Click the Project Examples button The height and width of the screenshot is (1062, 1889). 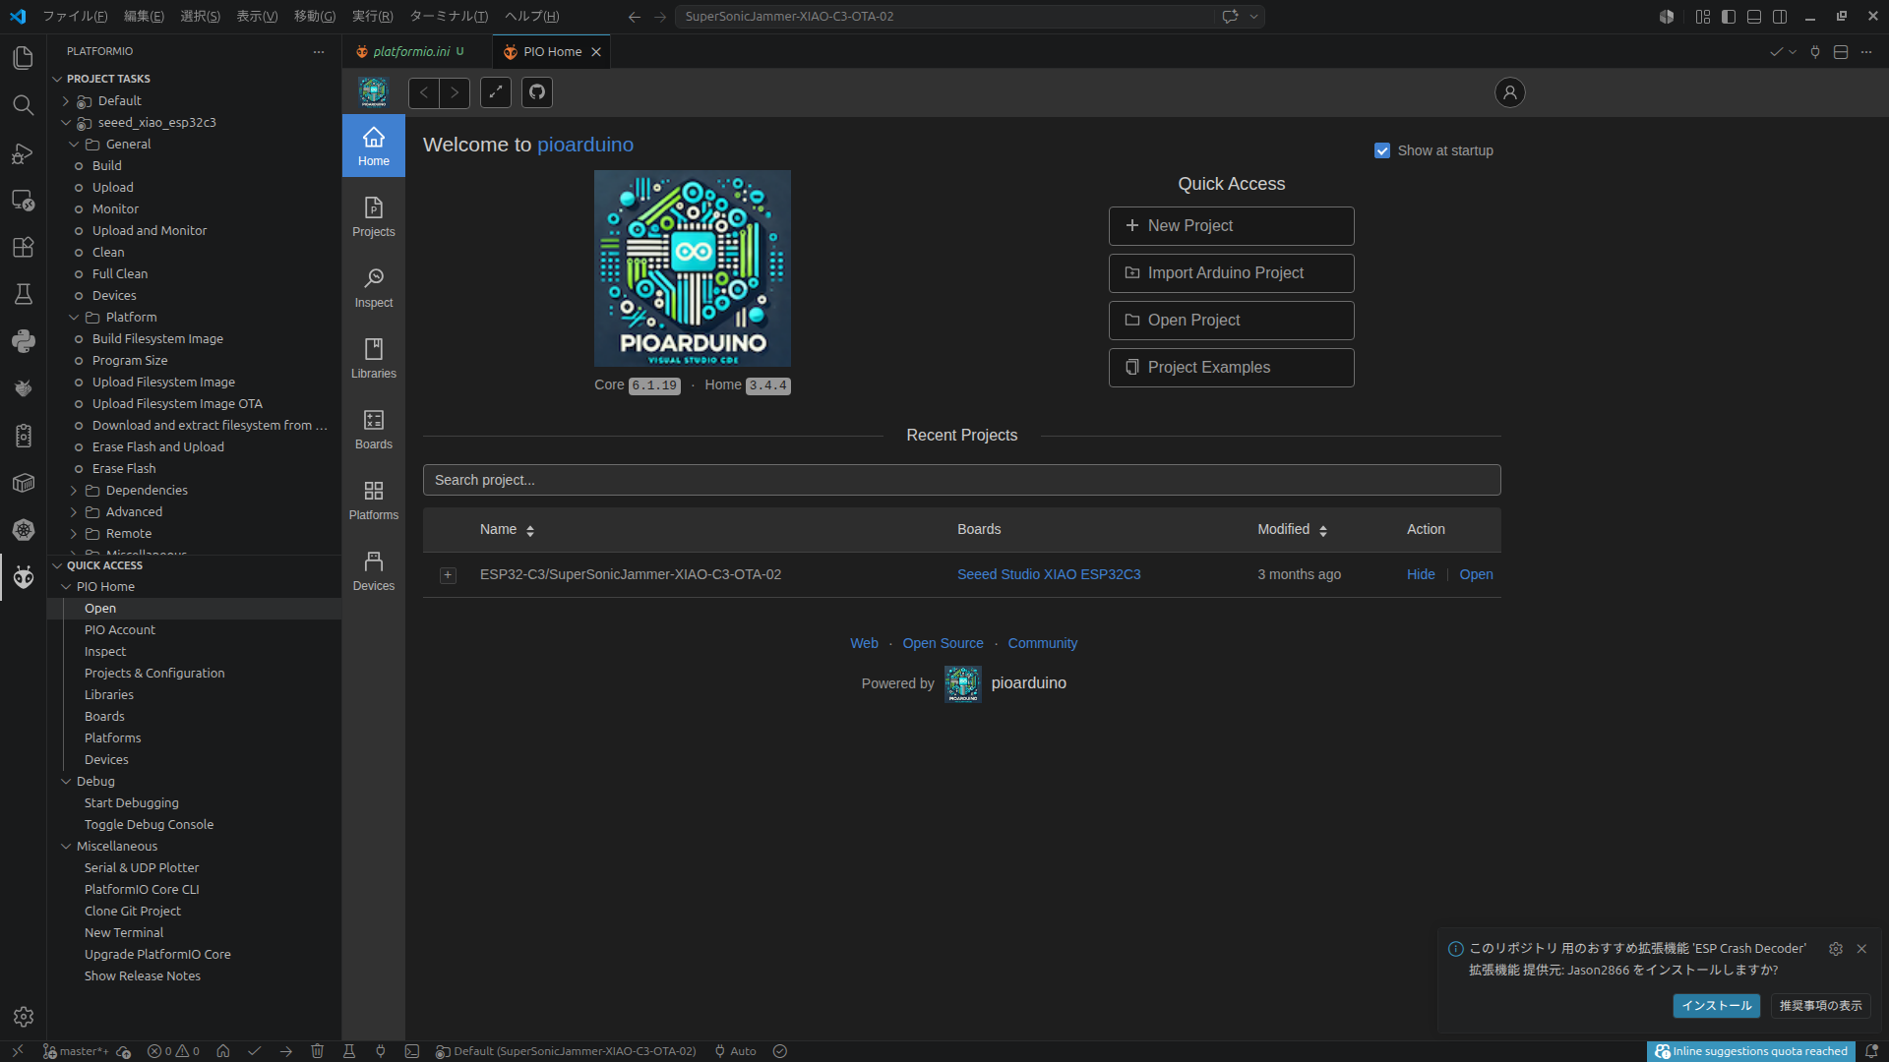coord(1231,368)
